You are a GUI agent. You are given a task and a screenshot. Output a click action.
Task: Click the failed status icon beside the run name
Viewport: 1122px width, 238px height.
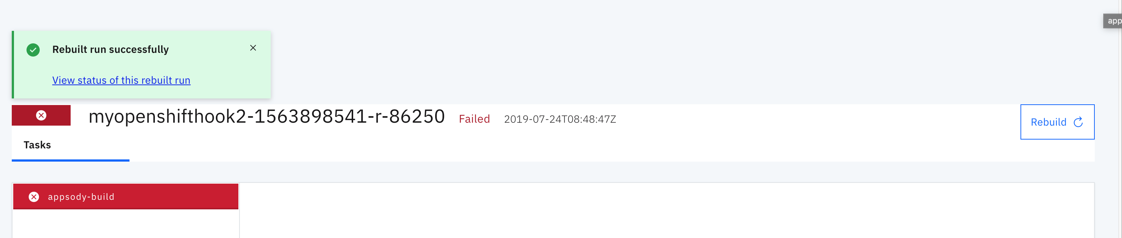coord(40,115)
